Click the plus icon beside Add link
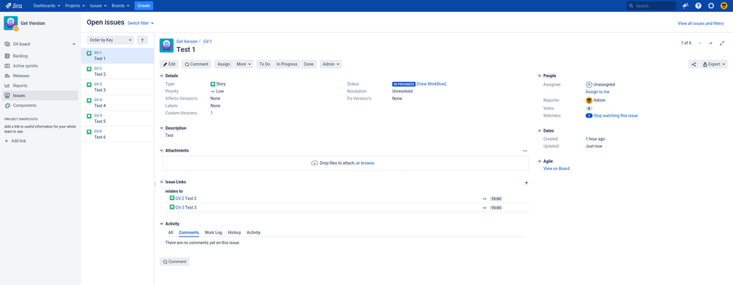733x285 pixels. [x=7, y=141]
